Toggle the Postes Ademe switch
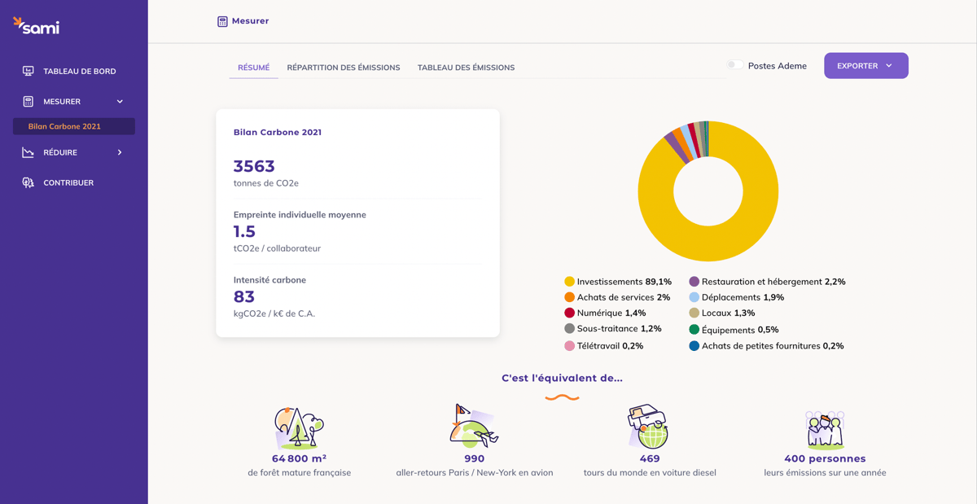977x504 pixels. click(x=734, y=65)
